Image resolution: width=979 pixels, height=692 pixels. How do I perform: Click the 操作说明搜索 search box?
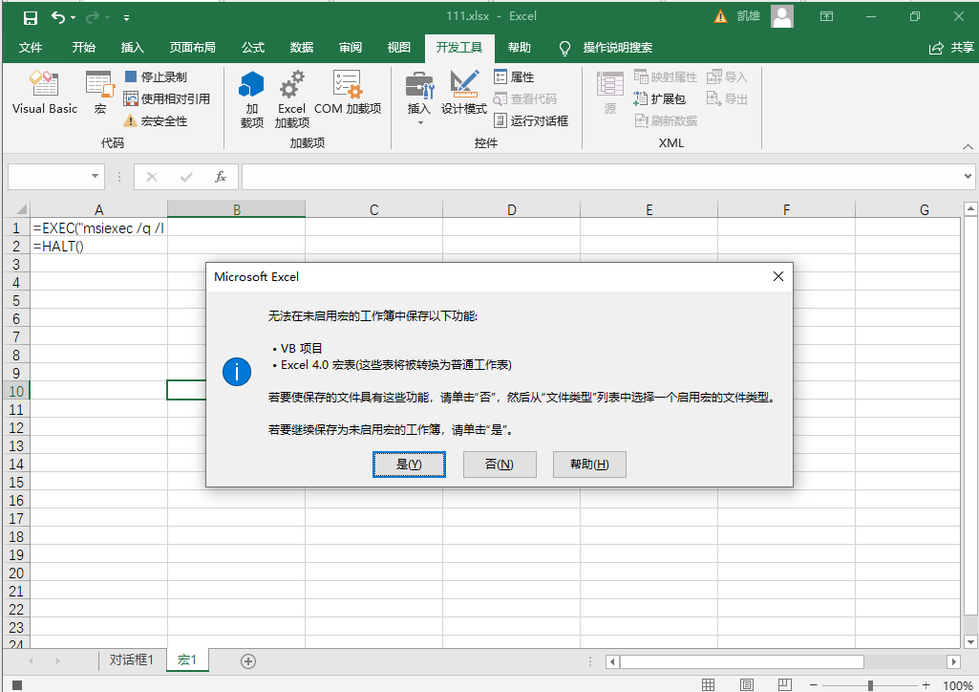[x=606, y=48]
